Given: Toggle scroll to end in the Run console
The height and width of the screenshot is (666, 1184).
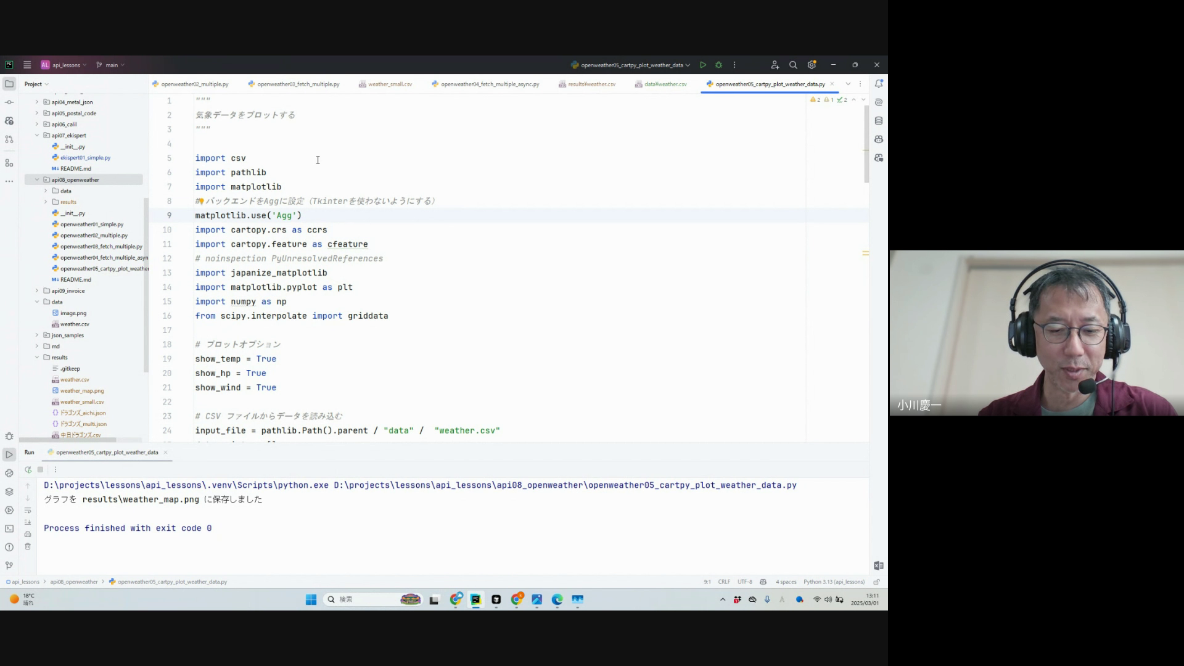Looking at the screenshot, I should (x=28, y=522).
